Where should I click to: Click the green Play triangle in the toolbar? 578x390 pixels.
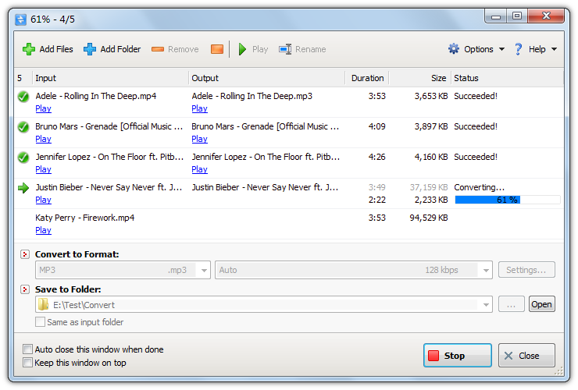pyautogui.click(x=242, y=49)
